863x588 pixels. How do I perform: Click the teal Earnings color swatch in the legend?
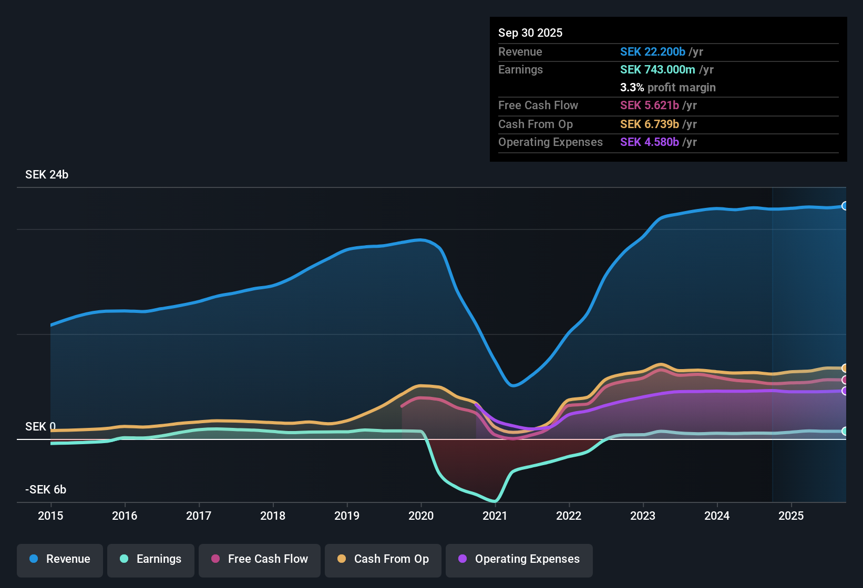(124, 559)
